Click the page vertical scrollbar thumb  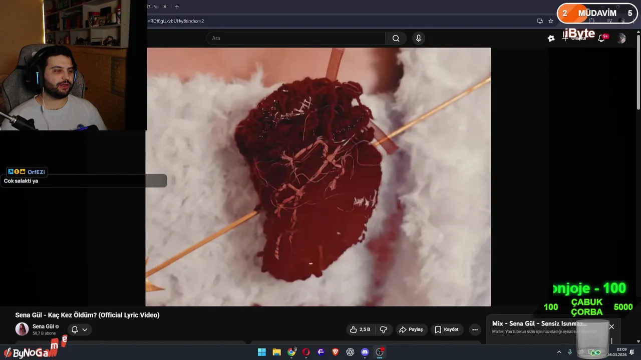click(638, 71)
